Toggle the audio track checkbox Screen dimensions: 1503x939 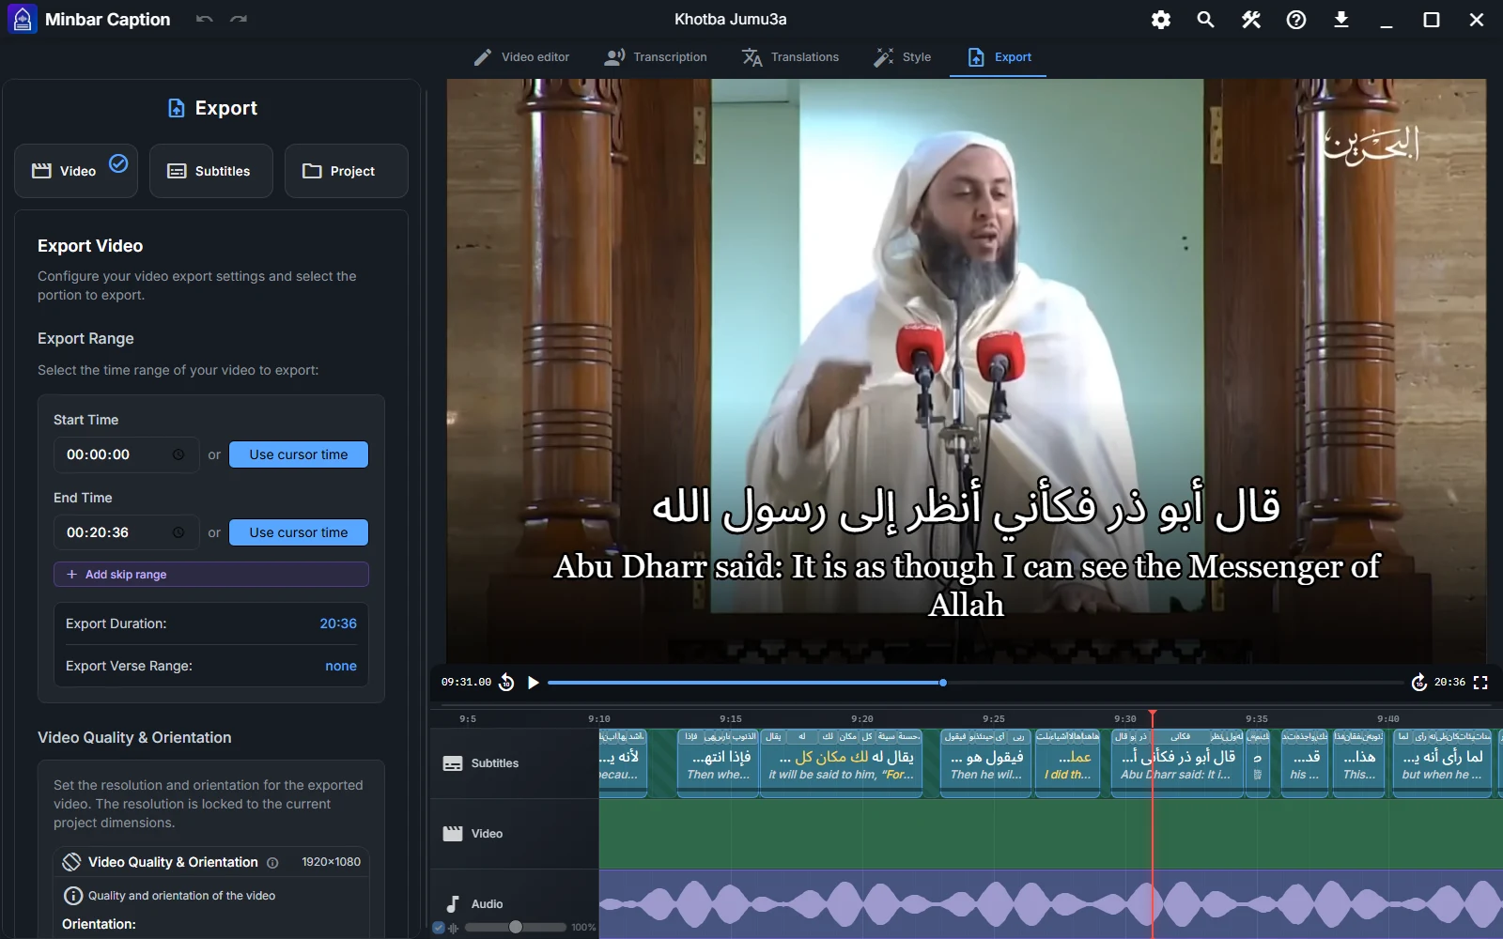point(439,928)
